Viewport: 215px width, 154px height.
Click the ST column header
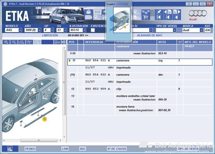pos(180,42)
